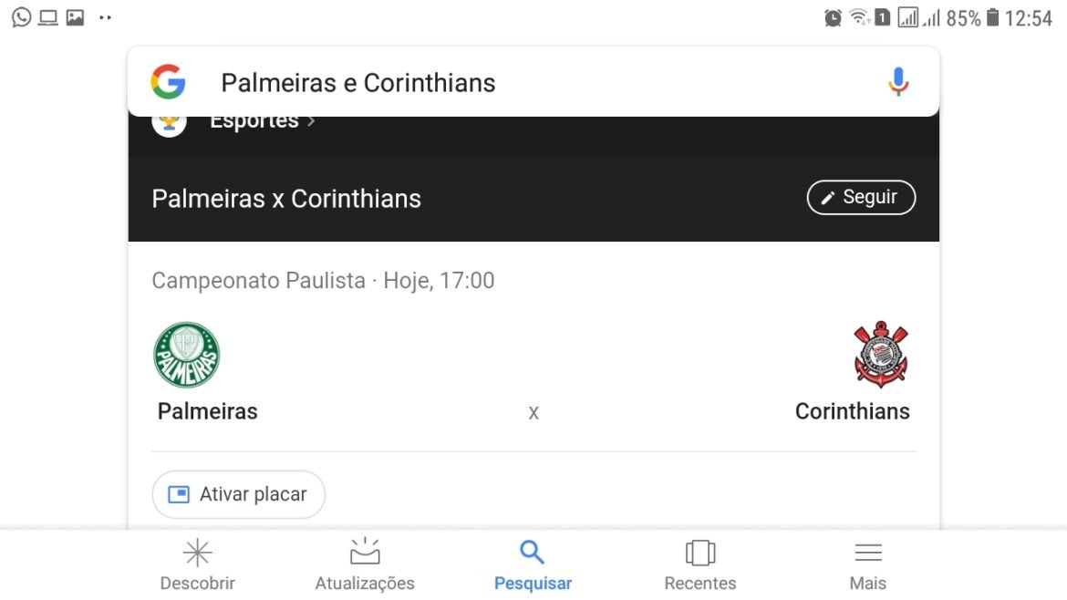Edit the Palmeiras e Corinthians search field
The width and height of the screenshot is (1067, 600).
point(358,83)
